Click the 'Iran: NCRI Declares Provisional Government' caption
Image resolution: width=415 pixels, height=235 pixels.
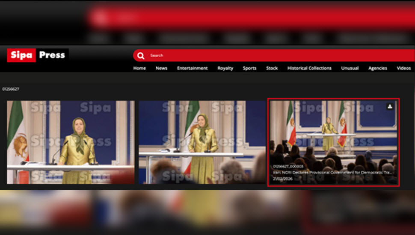pyautogui.click(x=333, y=173)
